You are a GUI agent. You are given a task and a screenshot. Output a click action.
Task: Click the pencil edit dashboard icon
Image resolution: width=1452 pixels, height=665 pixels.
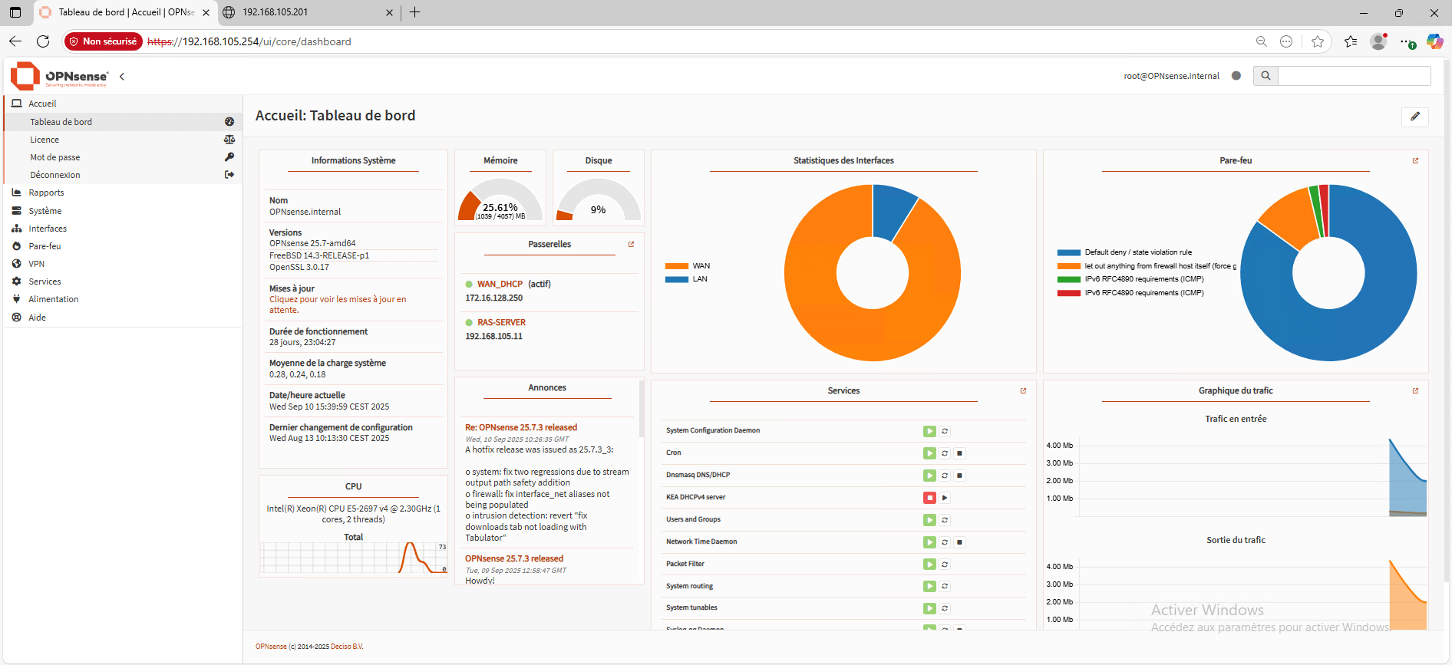(x=1414, y=117)
